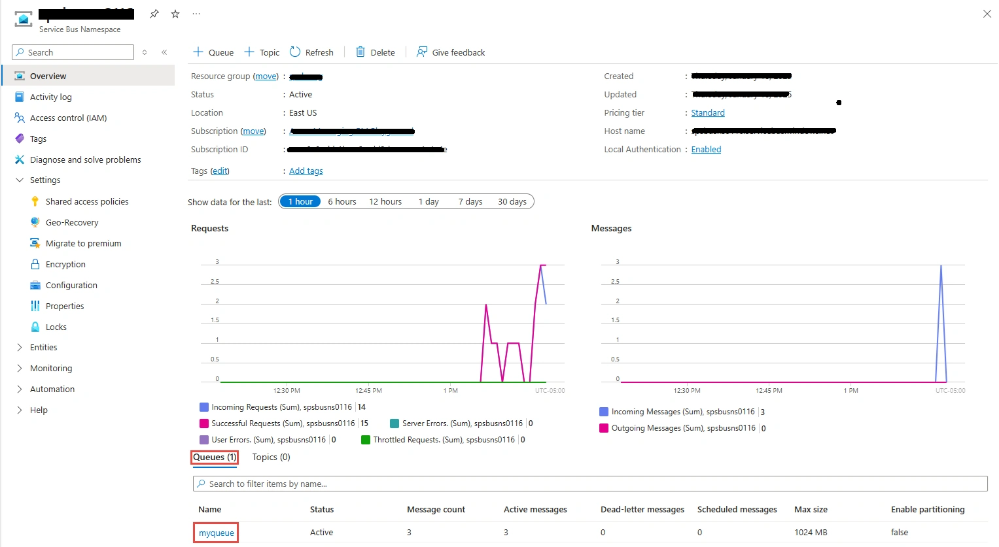Click the Diagnose and solve problems icon

tap(20, 159)
